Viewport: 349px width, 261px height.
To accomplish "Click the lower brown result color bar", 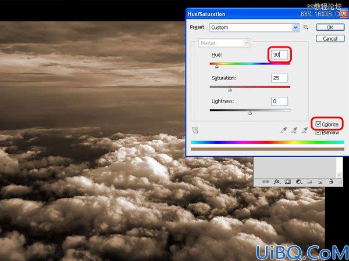I will (268, 149).
